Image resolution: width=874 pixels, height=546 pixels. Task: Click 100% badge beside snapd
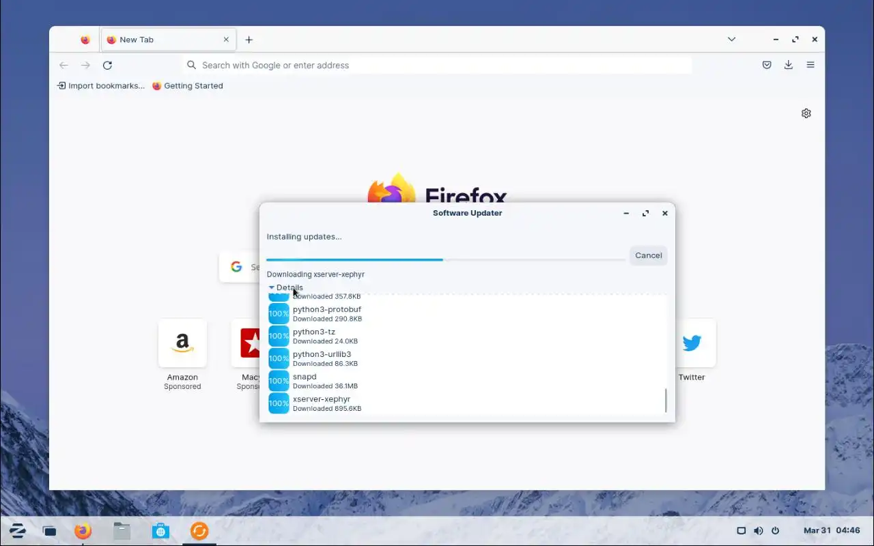pyautogui.click(x=279, y=381)
